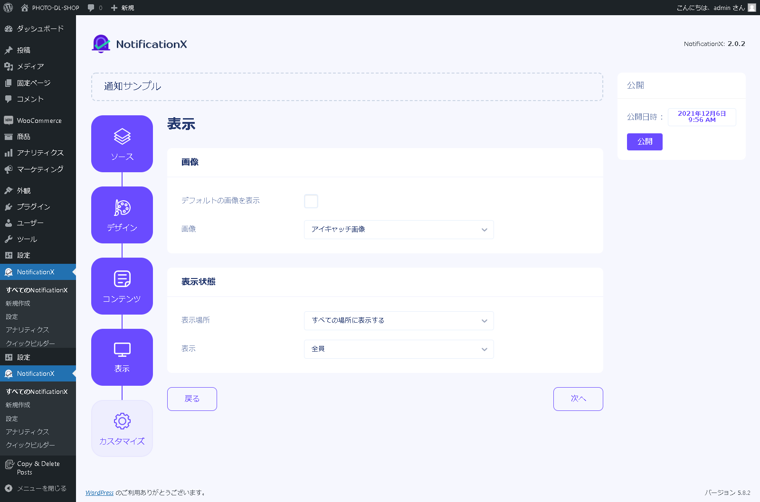Open 新規作成 under first NotificationX menu
Screen dimensions: 760x502
point(18,303)
